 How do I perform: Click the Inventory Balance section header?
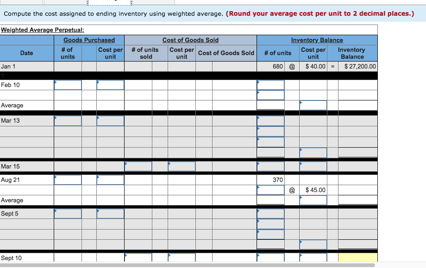click(x=317, y=40)
